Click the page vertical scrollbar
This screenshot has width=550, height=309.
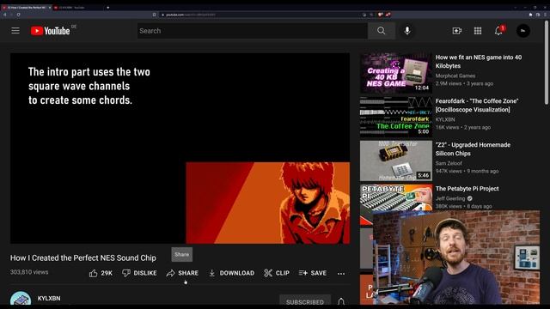coord(547,63)
